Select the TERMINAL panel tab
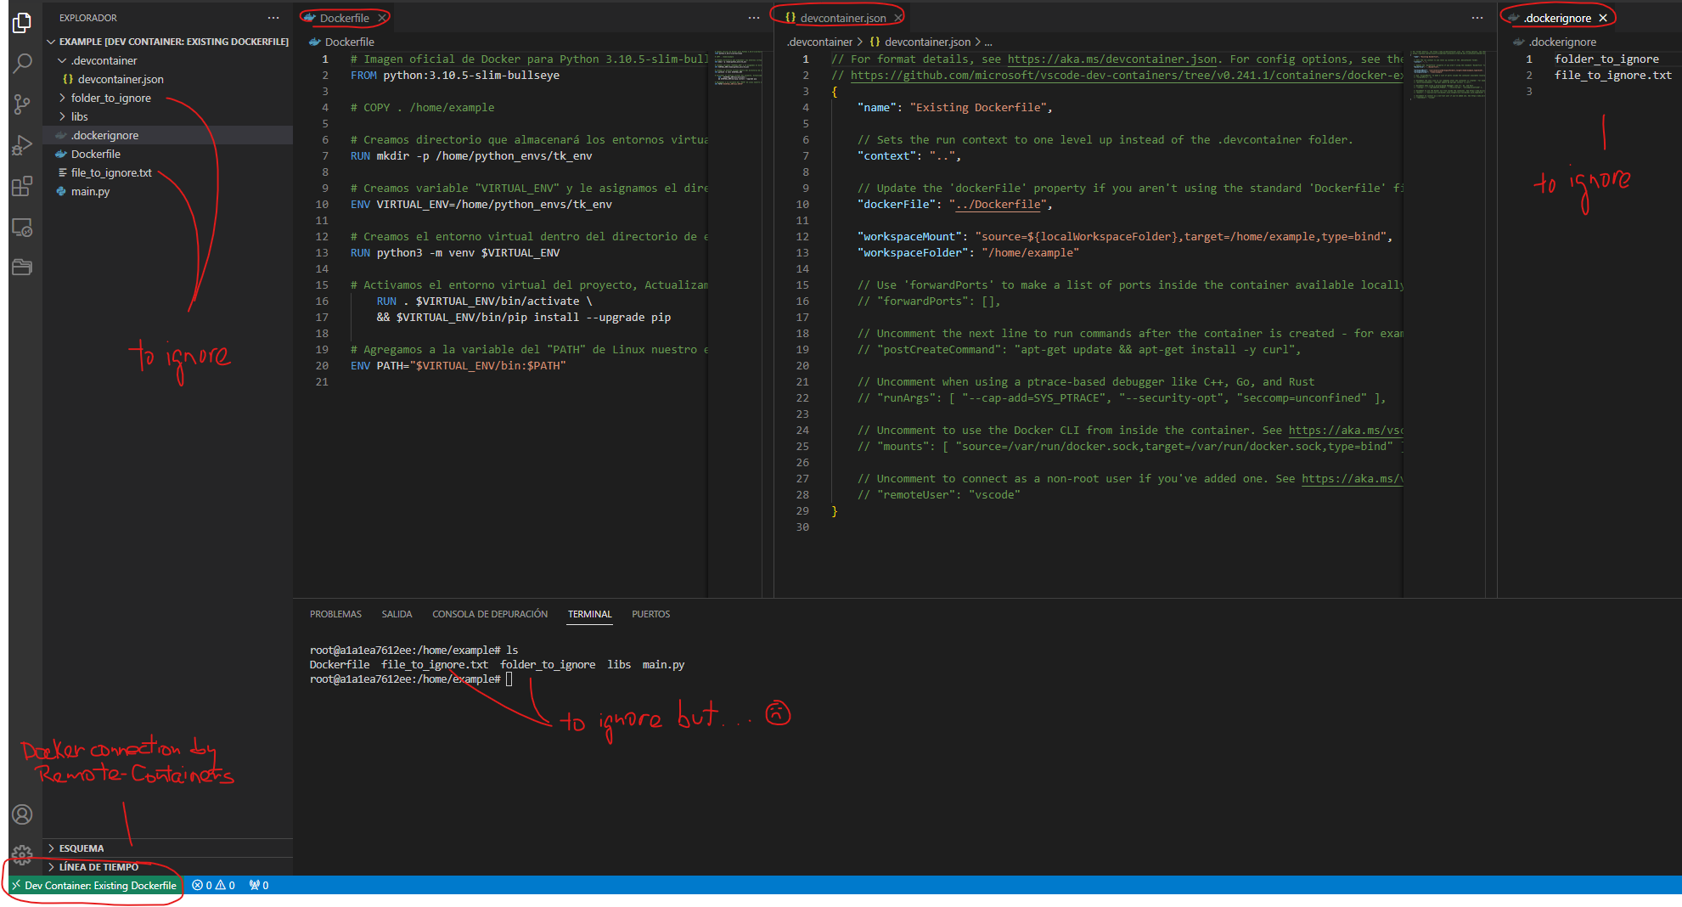 click(590, 614)
